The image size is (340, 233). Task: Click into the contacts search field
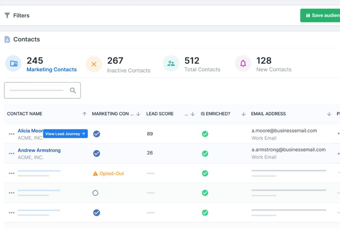click(x=42, y=90)
